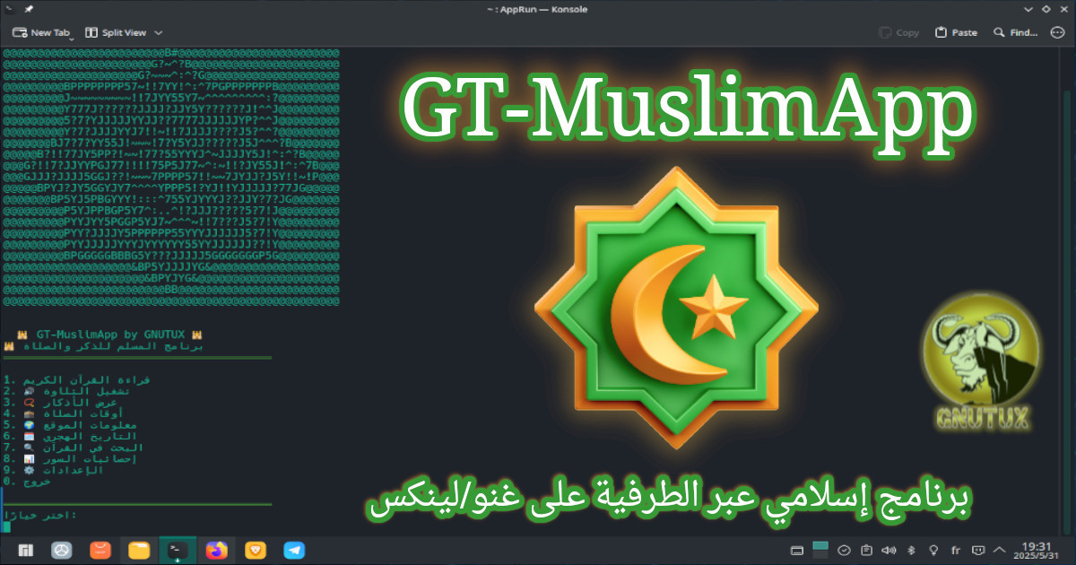Viewport: 1076px width, 565px height.
Task: Open the window menu icon in title bar
Action: [x=10, y=9]
